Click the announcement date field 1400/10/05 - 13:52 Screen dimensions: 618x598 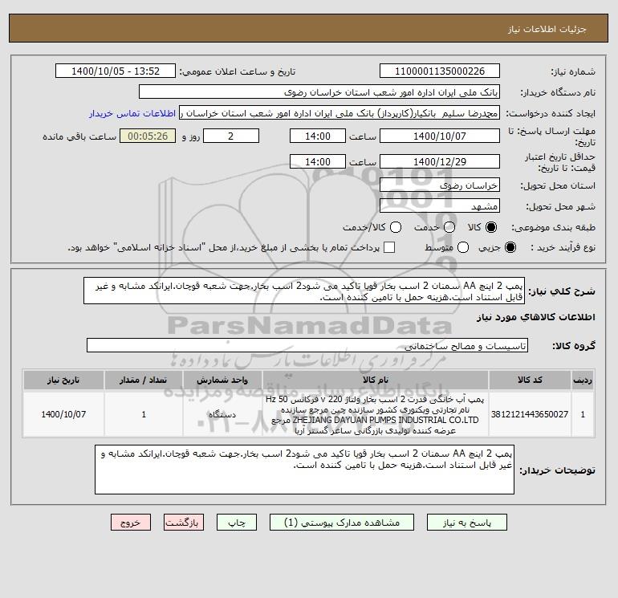click(x=116, y=71)
